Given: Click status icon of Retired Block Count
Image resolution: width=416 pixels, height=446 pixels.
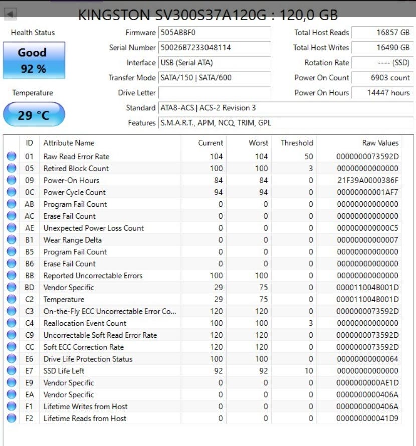Looking at the screenshot, I should coord(12,168).
